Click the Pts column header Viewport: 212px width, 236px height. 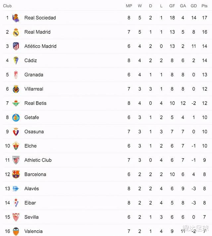pyautogui.click(x=205, y=6)
